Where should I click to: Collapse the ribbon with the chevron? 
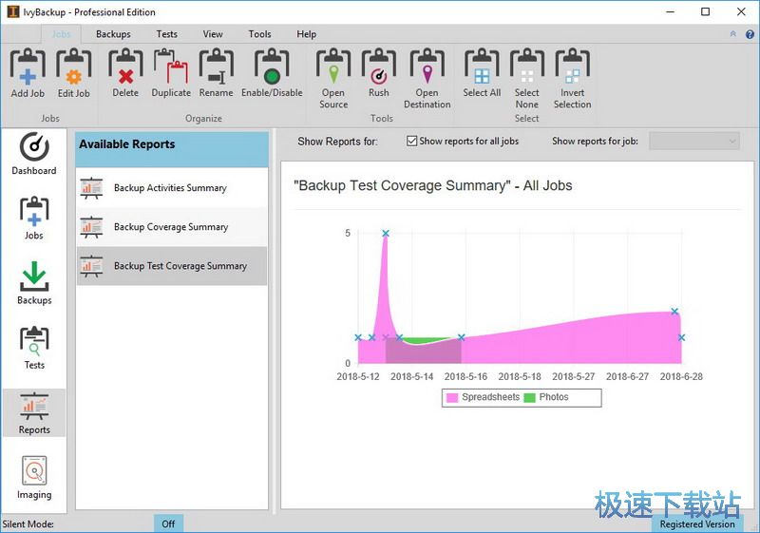pyautogui.click(x=732, y=34)
